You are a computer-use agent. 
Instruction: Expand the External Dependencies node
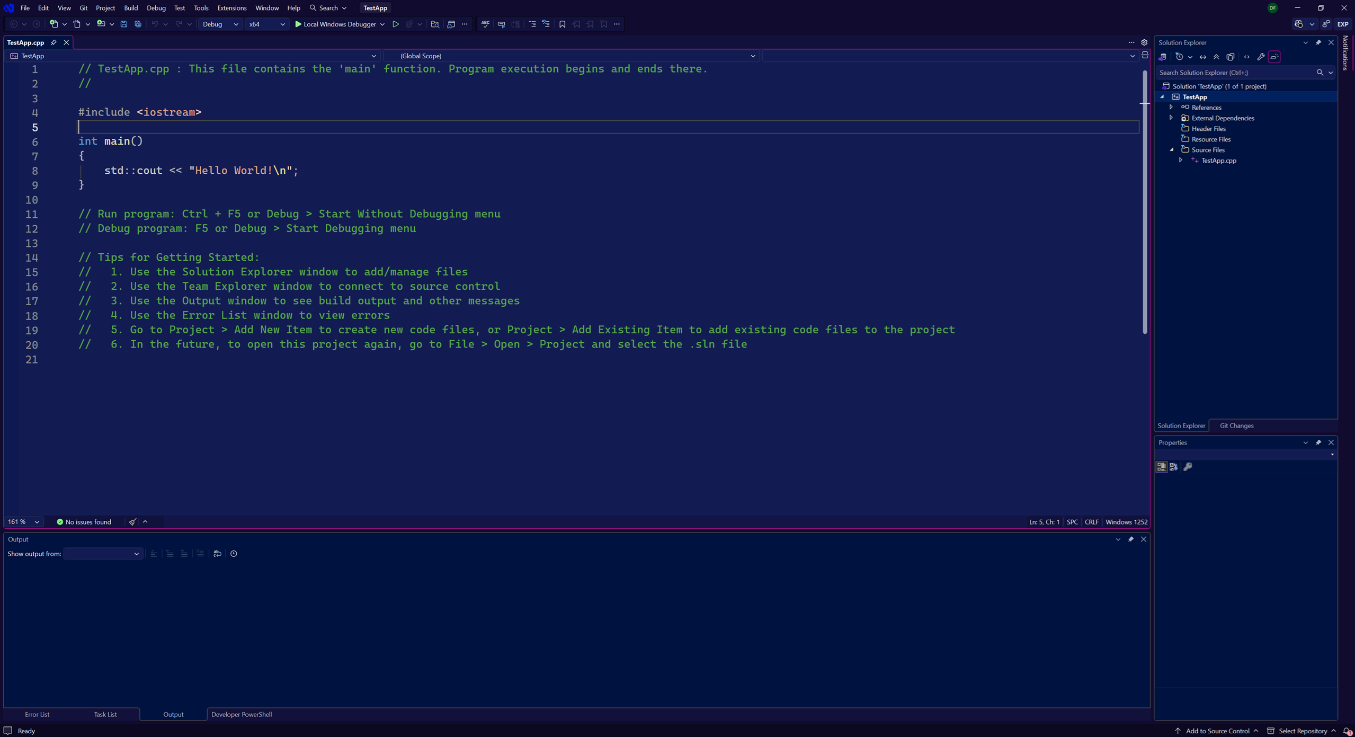coord(1171,118)
